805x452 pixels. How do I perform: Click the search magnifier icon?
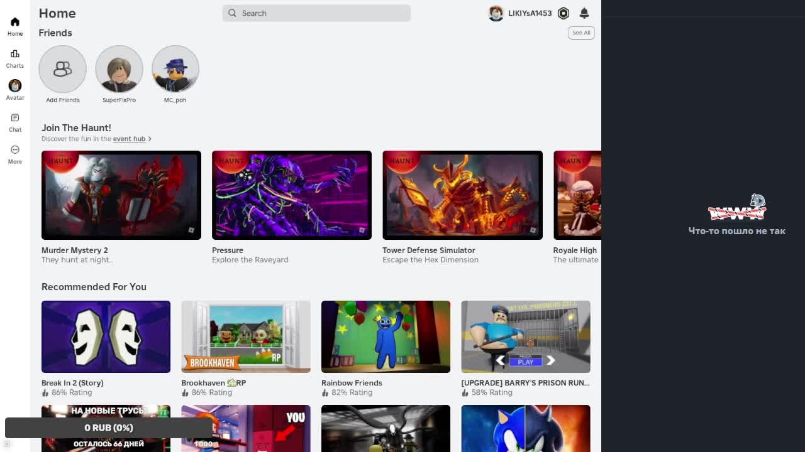[232, 13]
